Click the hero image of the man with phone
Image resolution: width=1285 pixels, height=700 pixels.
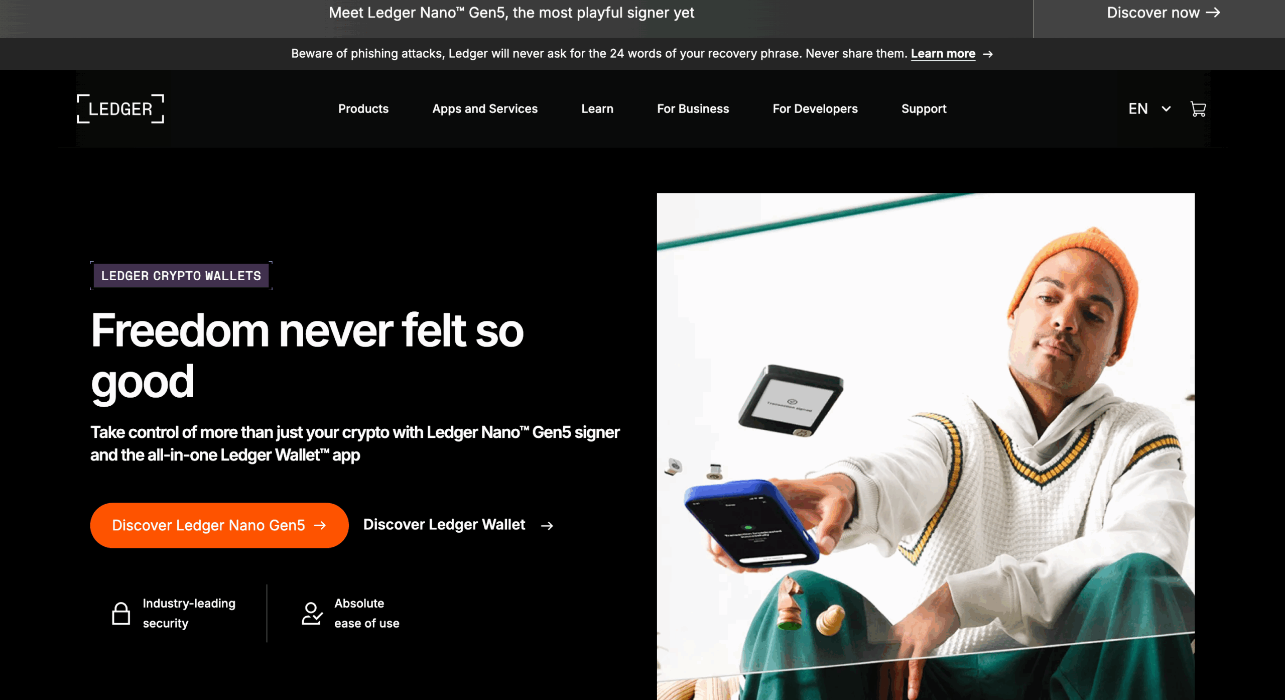pos(926,446)
